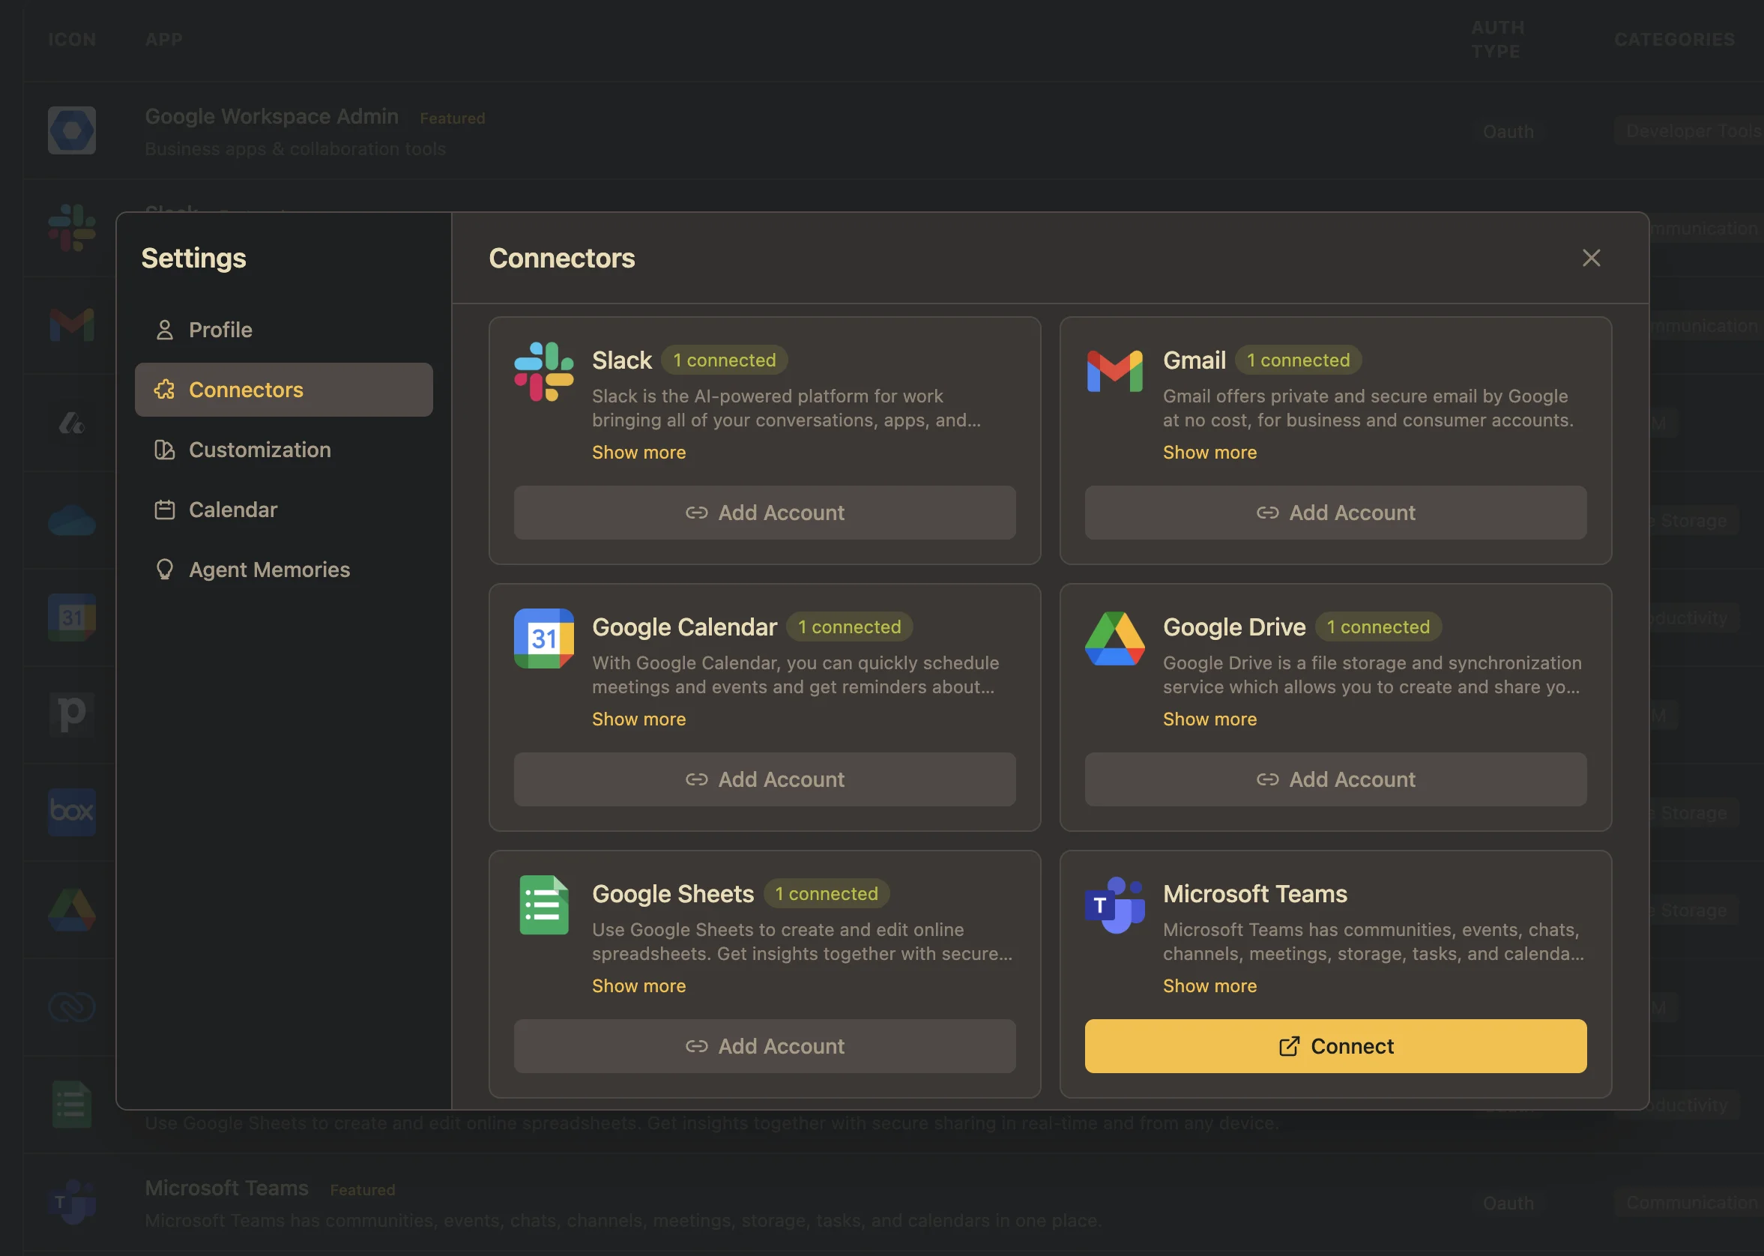The width and height of the screenshot is (1764, 1256).
Task: Add another Slack account
Action: (x=765, y=513)
